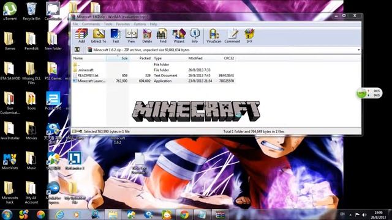Image resolution: width=392 pixels, height=220 pixels.
Task: Open the Options menu
Action: [140, 24]
